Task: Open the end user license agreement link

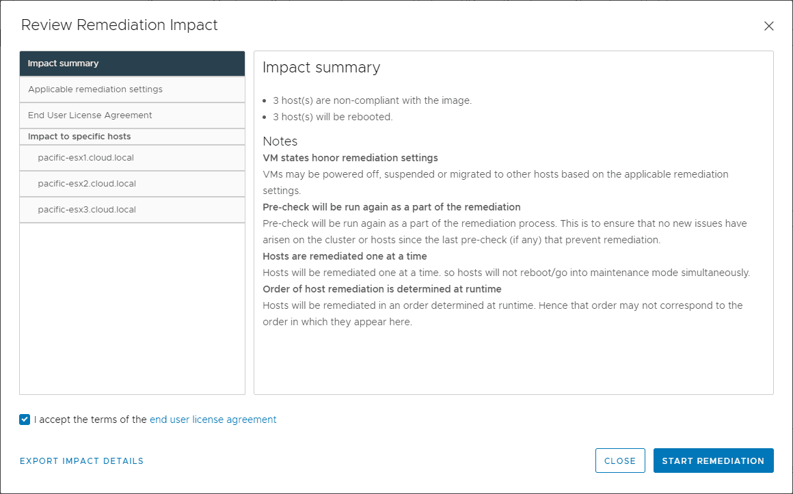Action: [213, 420]
